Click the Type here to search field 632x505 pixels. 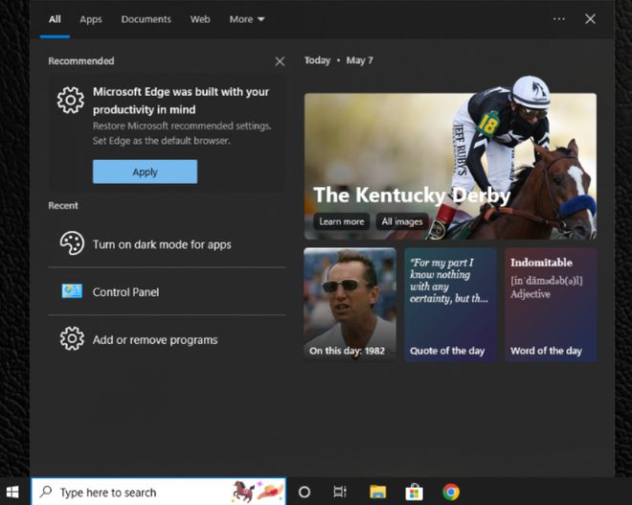[158, 492]
